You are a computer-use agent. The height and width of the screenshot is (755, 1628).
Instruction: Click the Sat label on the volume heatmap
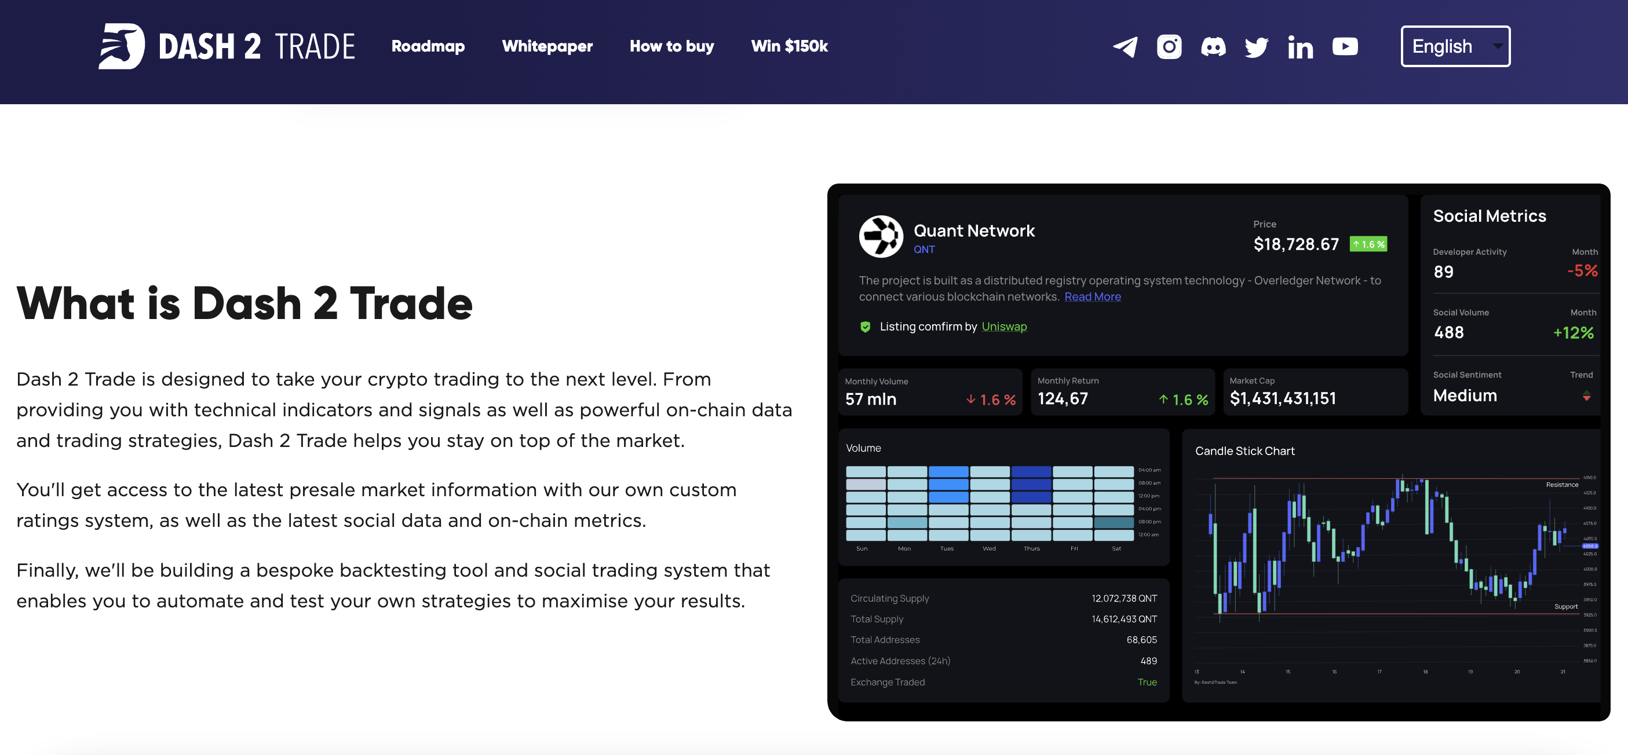(1117, 548)
